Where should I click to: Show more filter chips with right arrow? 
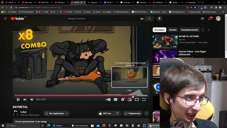coord(209,30)
